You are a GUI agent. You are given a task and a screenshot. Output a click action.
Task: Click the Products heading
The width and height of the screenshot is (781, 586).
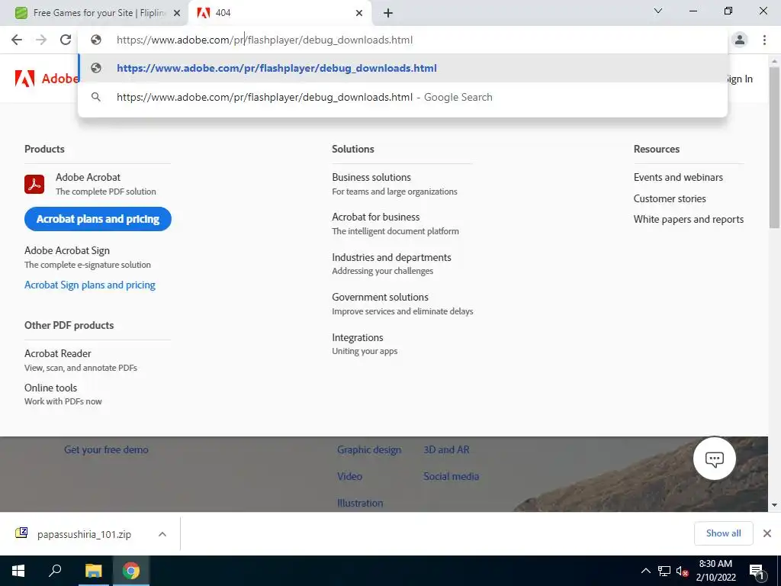click(44, 149)
